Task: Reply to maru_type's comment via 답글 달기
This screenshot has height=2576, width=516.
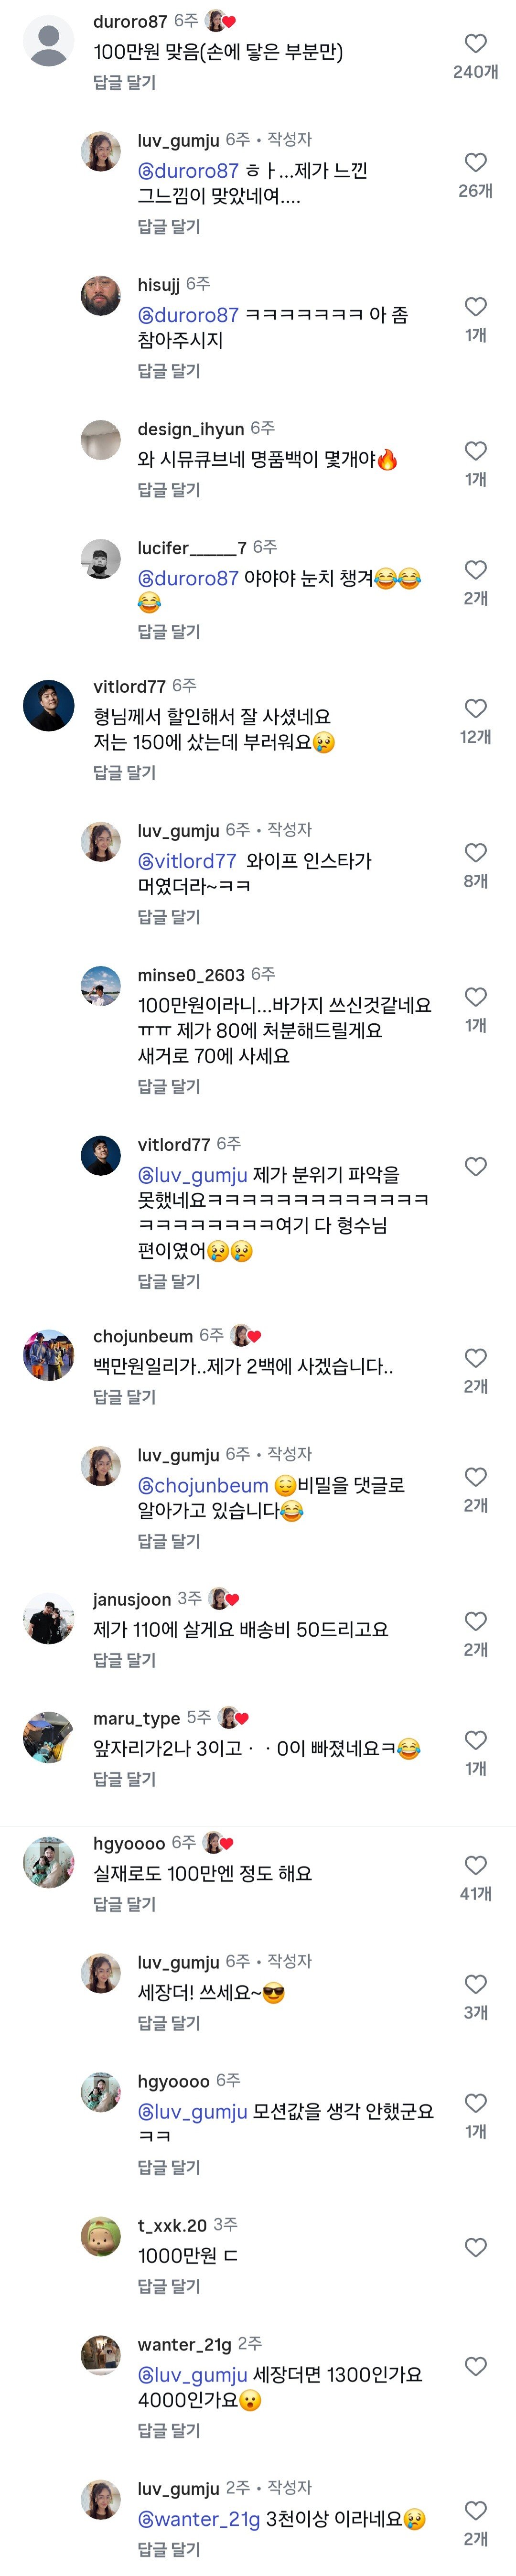Action: coord(125,1778)
